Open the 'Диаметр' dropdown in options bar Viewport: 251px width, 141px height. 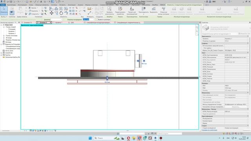pos(62,20)
